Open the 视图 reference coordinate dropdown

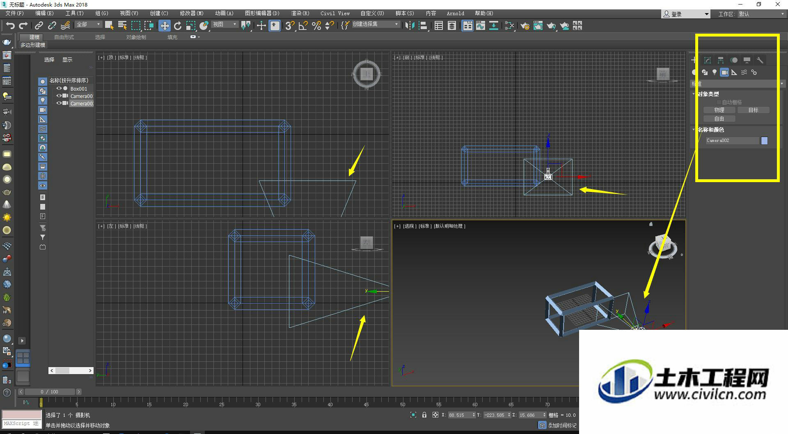(x=224, y=24)
